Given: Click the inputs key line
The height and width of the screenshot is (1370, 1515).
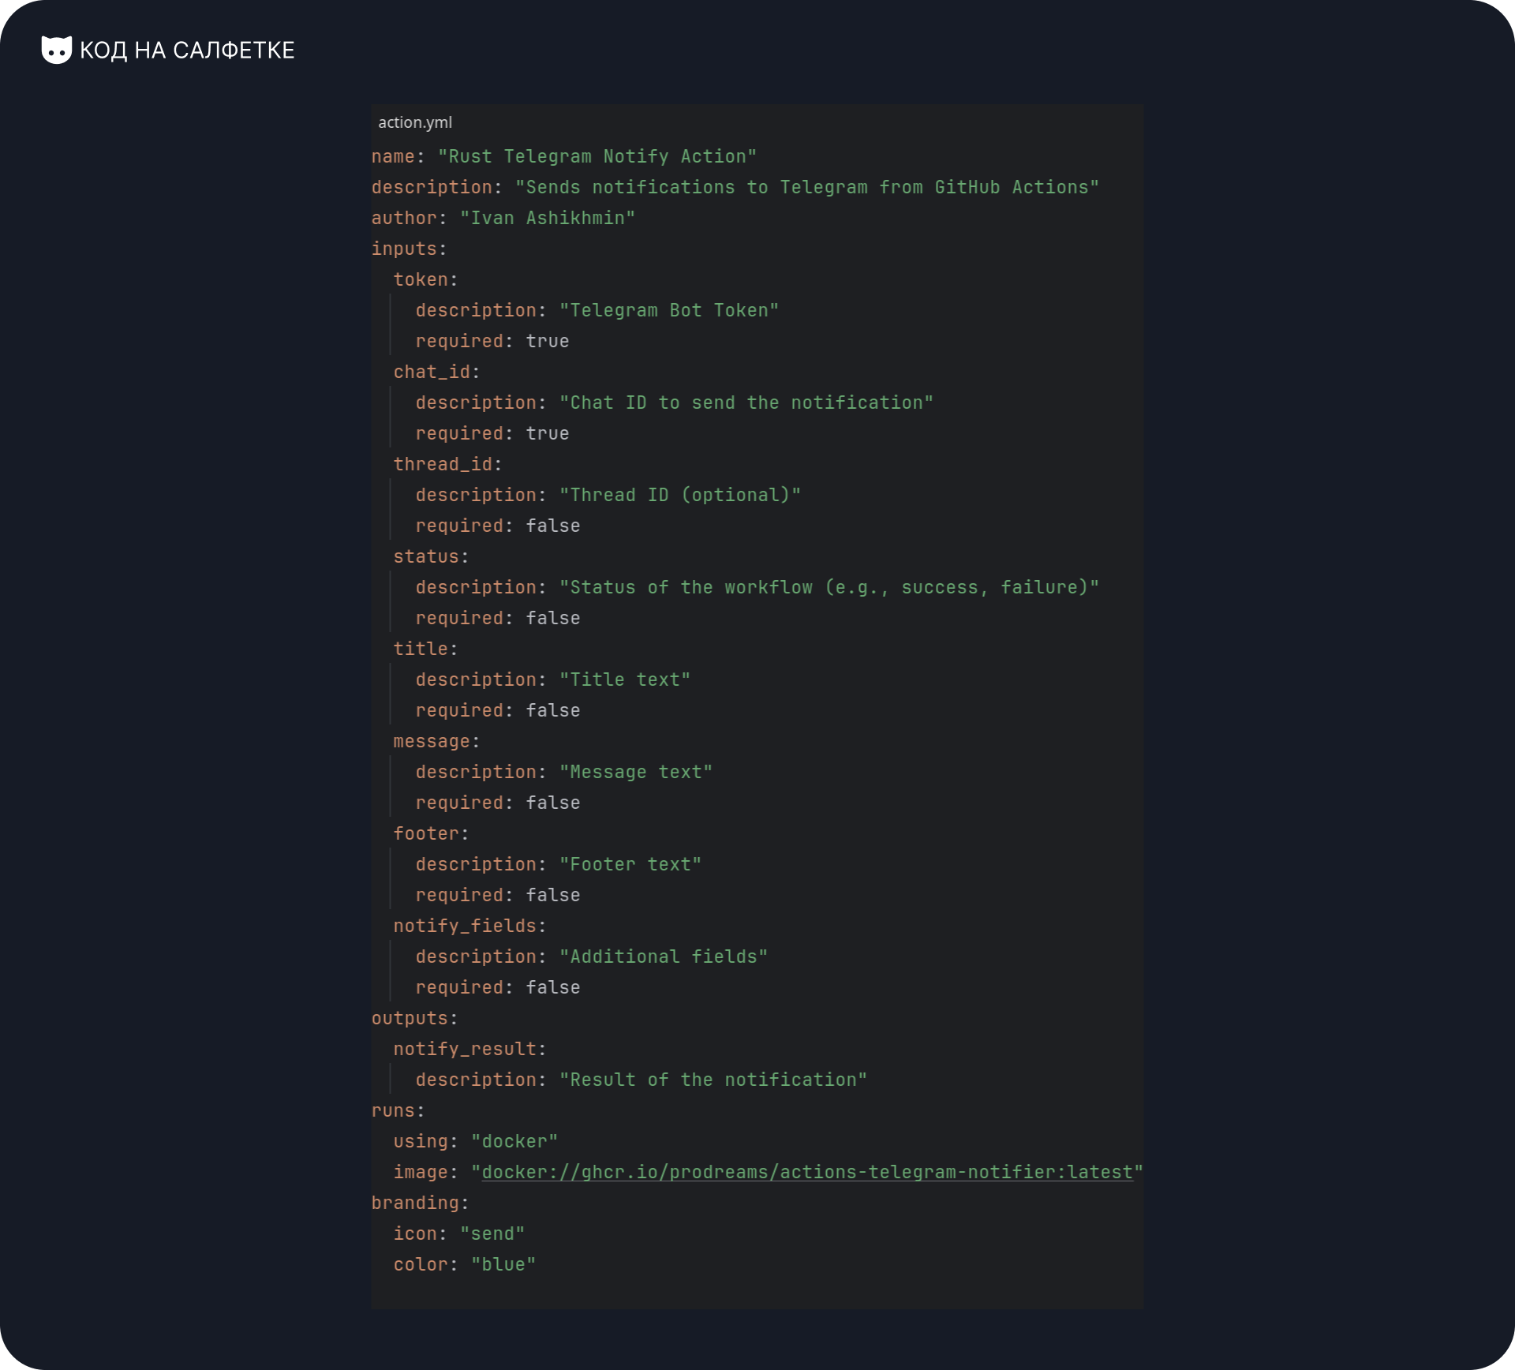Looking at the screenshot, I should click(409, 249).
